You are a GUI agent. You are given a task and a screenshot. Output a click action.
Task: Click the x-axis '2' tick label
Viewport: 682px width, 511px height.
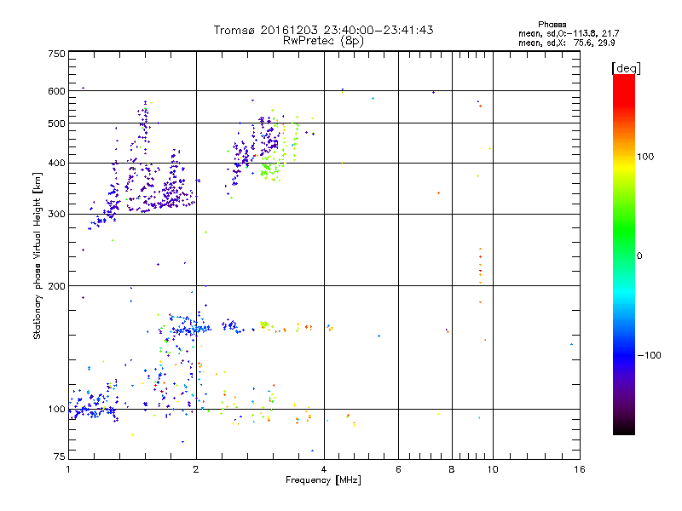click(196, 469)
